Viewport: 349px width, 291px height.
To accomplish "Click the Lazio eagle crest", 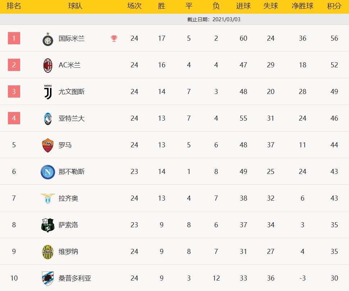I will (x=47, y=198).
